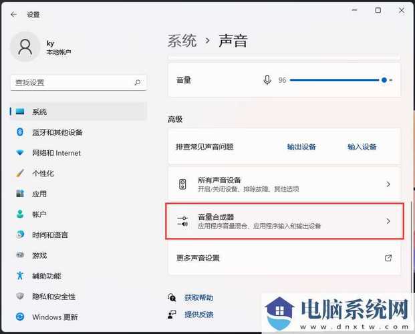Viewport: 415px width, 334px height.
Task: Click the microphone icon next to volume
Action: pyautogui.click(x=267, y=80)
